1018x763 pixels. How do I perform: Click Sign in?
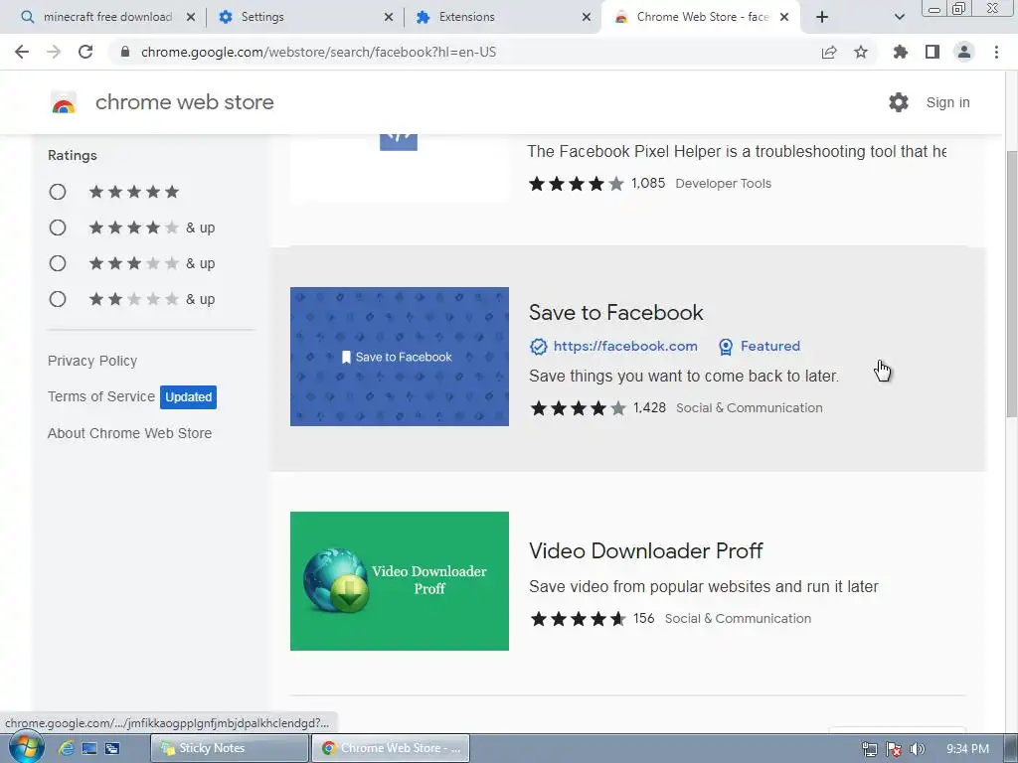pos(947,102)
